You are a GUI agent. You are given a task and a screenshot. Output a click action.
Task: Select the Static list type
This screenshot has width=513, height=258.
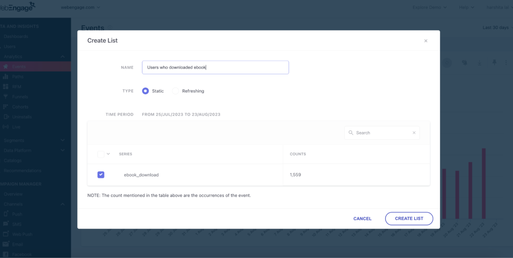click(x=145, y=91)
